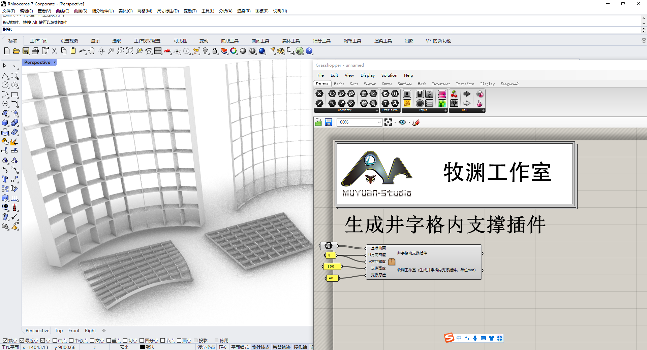Click the padlock lock objects icon
The height and width of the screenshot is (350, 647).
pyautogui.click(x=215, y=51)
